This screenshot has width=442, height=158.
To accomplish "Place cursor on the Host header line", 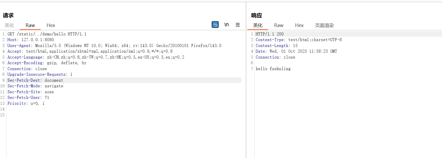I will 30,40.
